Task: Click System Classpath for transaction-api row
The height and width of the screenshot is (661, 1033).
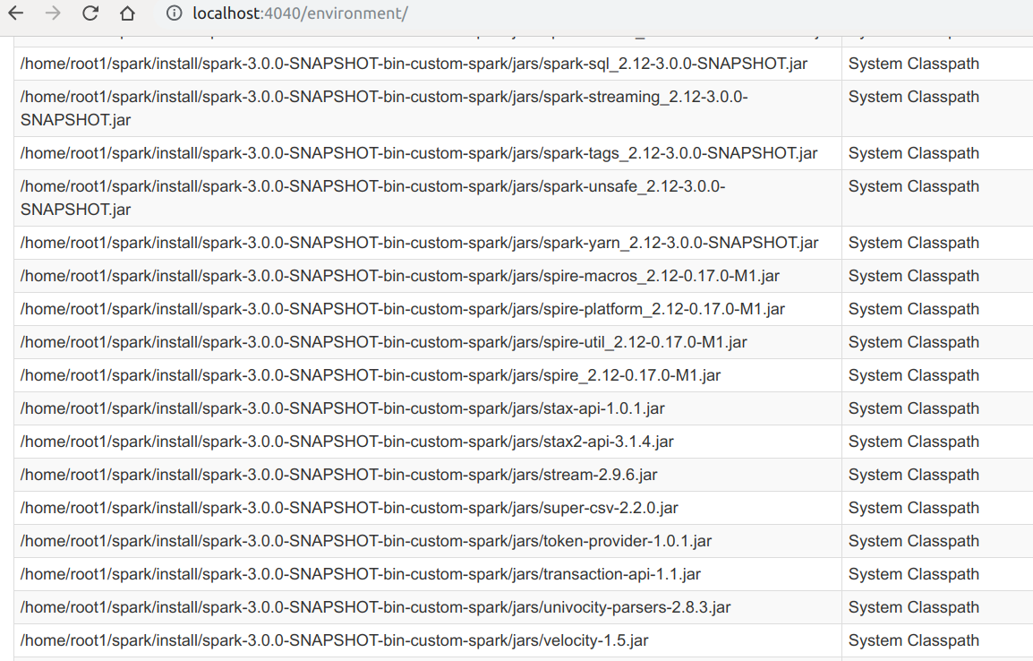Action: coord(913,574)
